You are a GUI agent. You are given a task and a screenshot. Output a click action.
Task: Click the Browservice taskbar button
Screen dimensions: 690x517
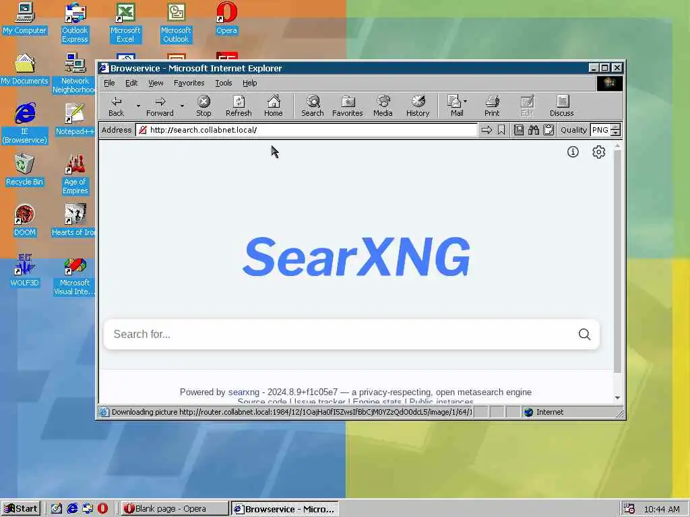(x=285, y=509)
